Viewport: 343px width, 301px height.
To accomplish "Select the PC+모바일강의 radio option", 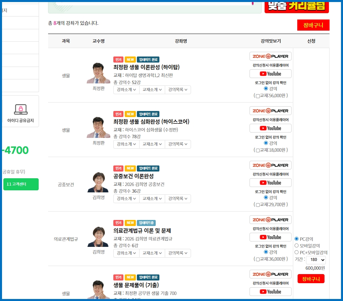I will click(x=297, y=252).
